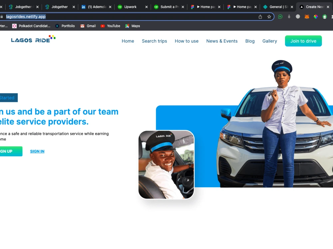This screenshot has height=249, width=333.
Task: Open the globe extension icon
Action: click(x=298, y=17)
